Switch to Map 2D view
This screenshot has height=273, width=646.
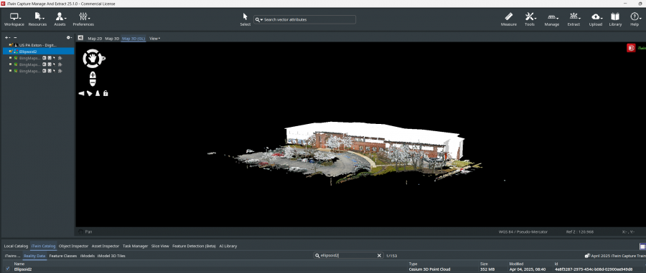95,38
